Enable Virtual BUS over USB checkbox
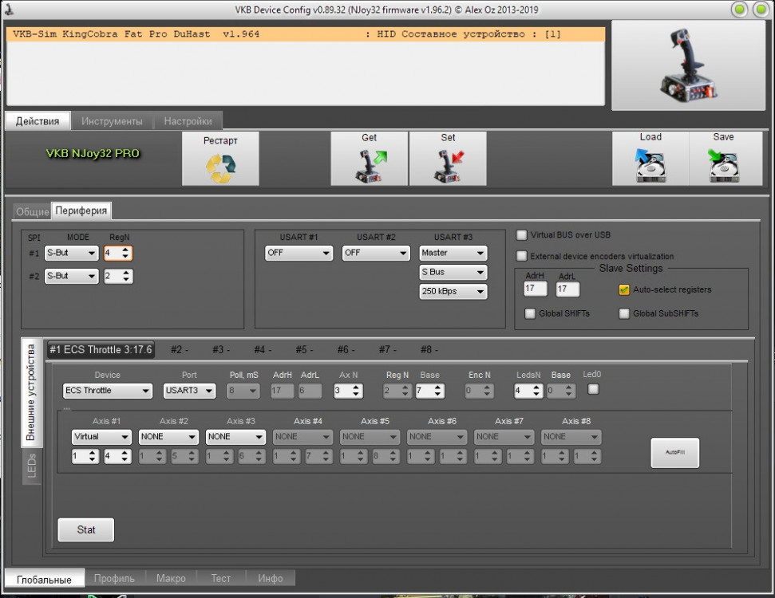The height and width of the screenshot is (598, 775). (522, 235)
